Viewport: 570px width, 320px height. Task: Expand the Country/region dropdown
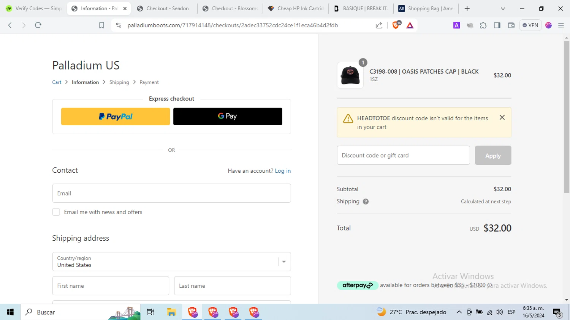tap(171, 262)
